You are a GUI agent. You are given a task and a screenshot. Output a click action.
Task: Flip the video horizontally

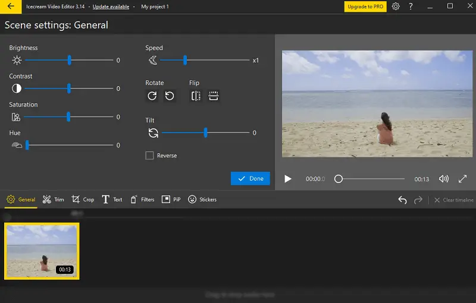point(196,96)
